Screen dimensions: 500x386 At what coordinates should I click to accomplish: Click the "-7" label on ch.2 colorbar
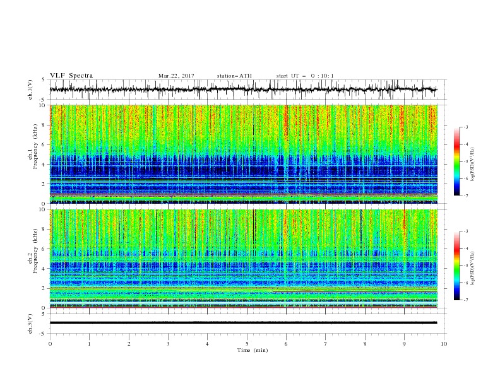tap(466, 300)
